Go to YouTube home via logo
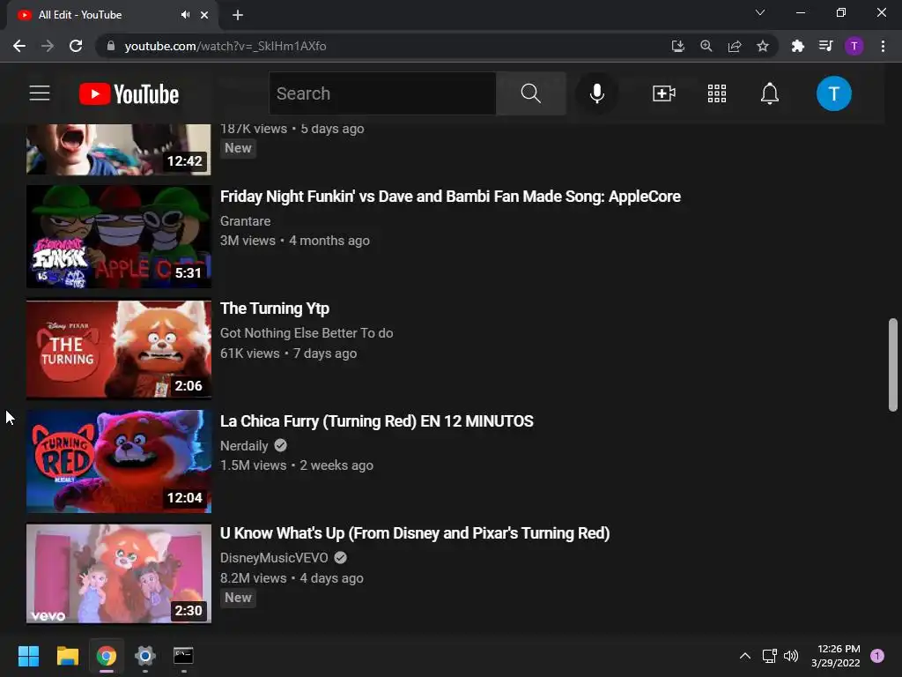This screenshot has height=677, width=902. coord(129,93)
